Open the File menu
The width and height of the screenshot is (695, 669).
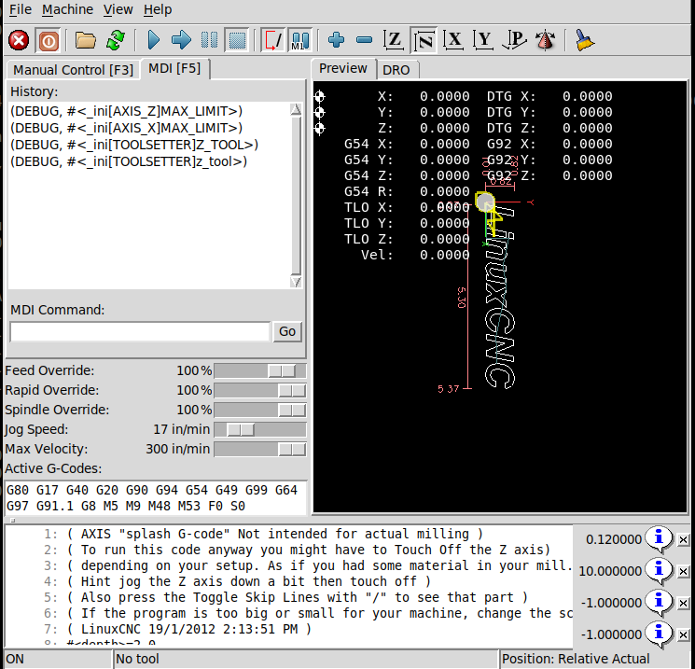21,9
